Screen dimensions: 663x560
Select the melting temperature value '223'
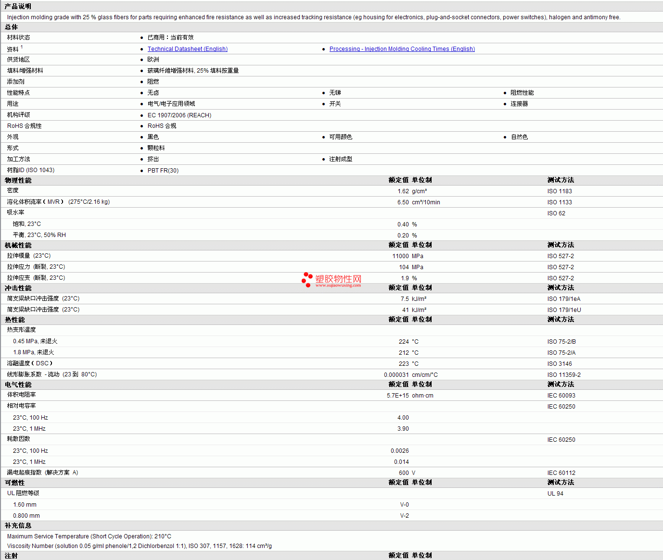[x=404, y=364]
